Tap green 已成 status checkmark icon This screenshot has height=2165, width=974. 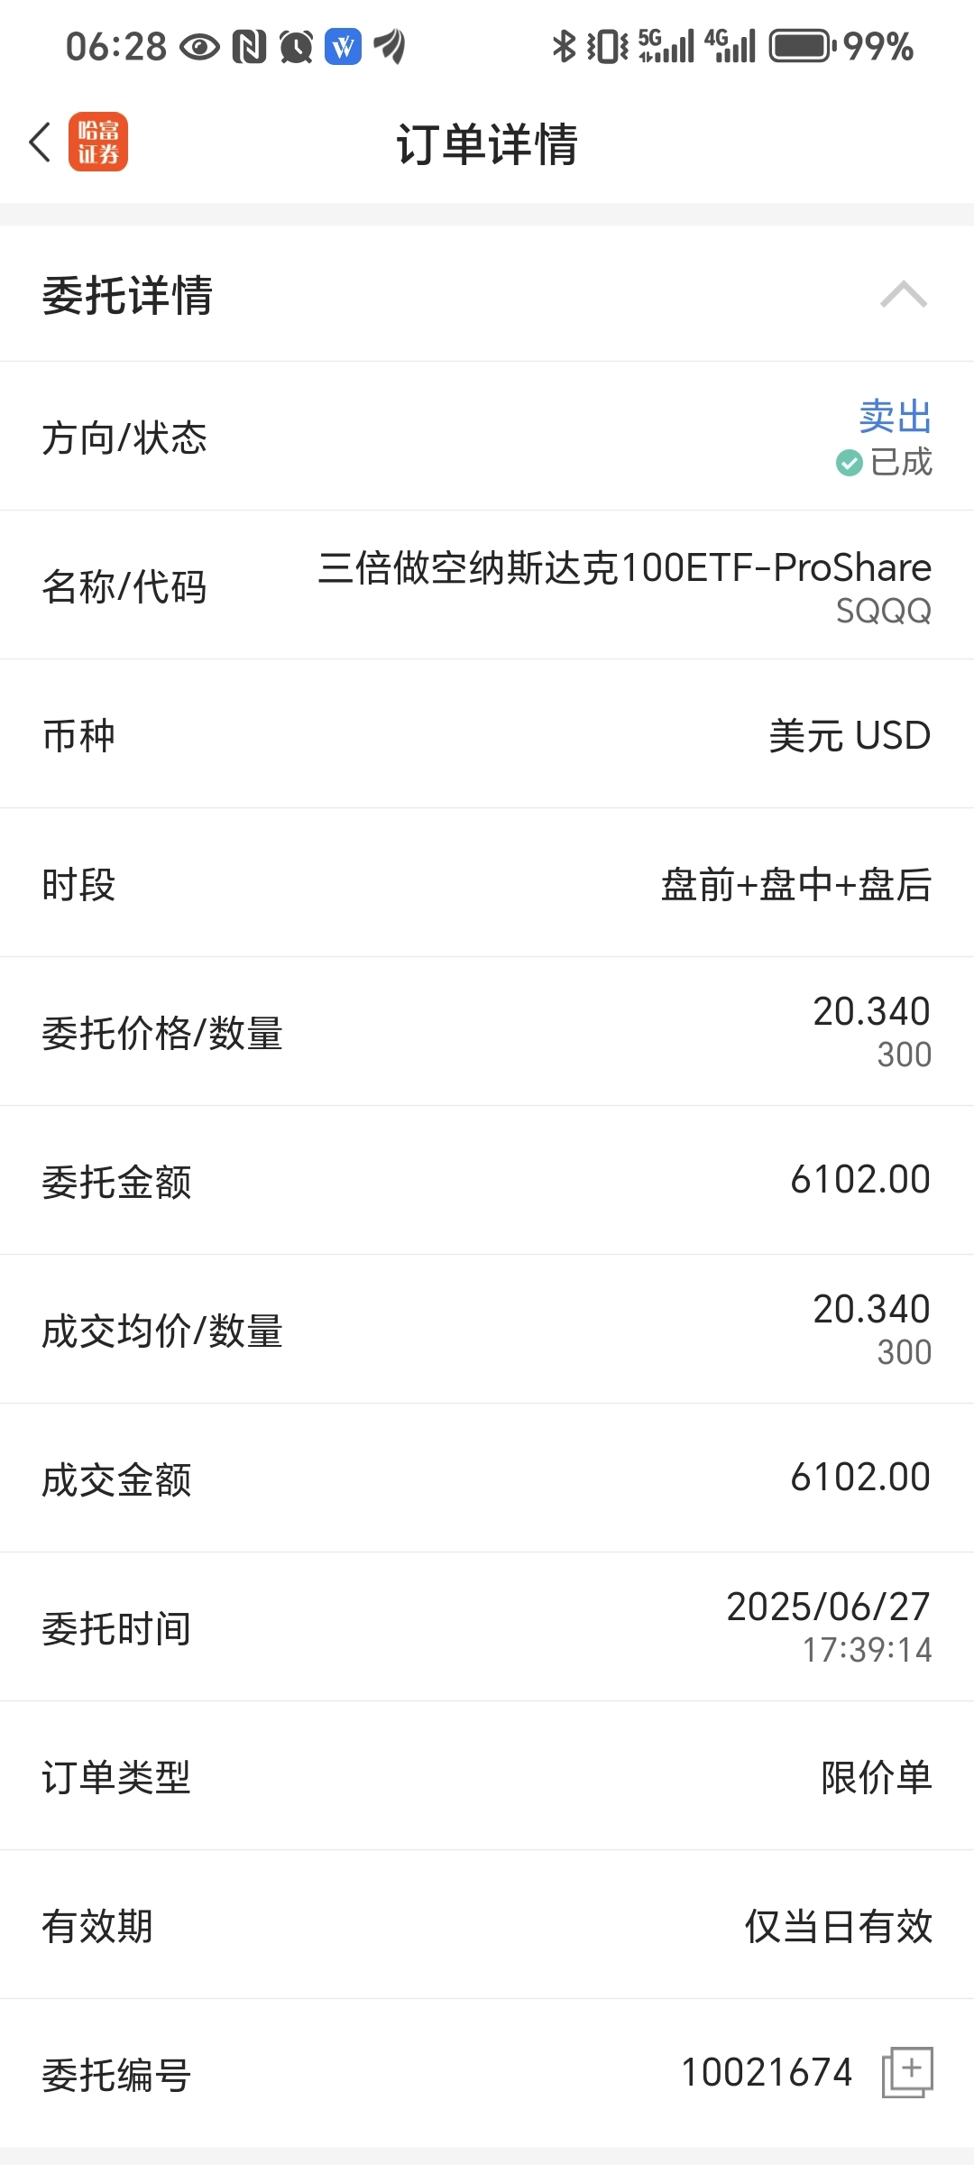coord(849,463)
